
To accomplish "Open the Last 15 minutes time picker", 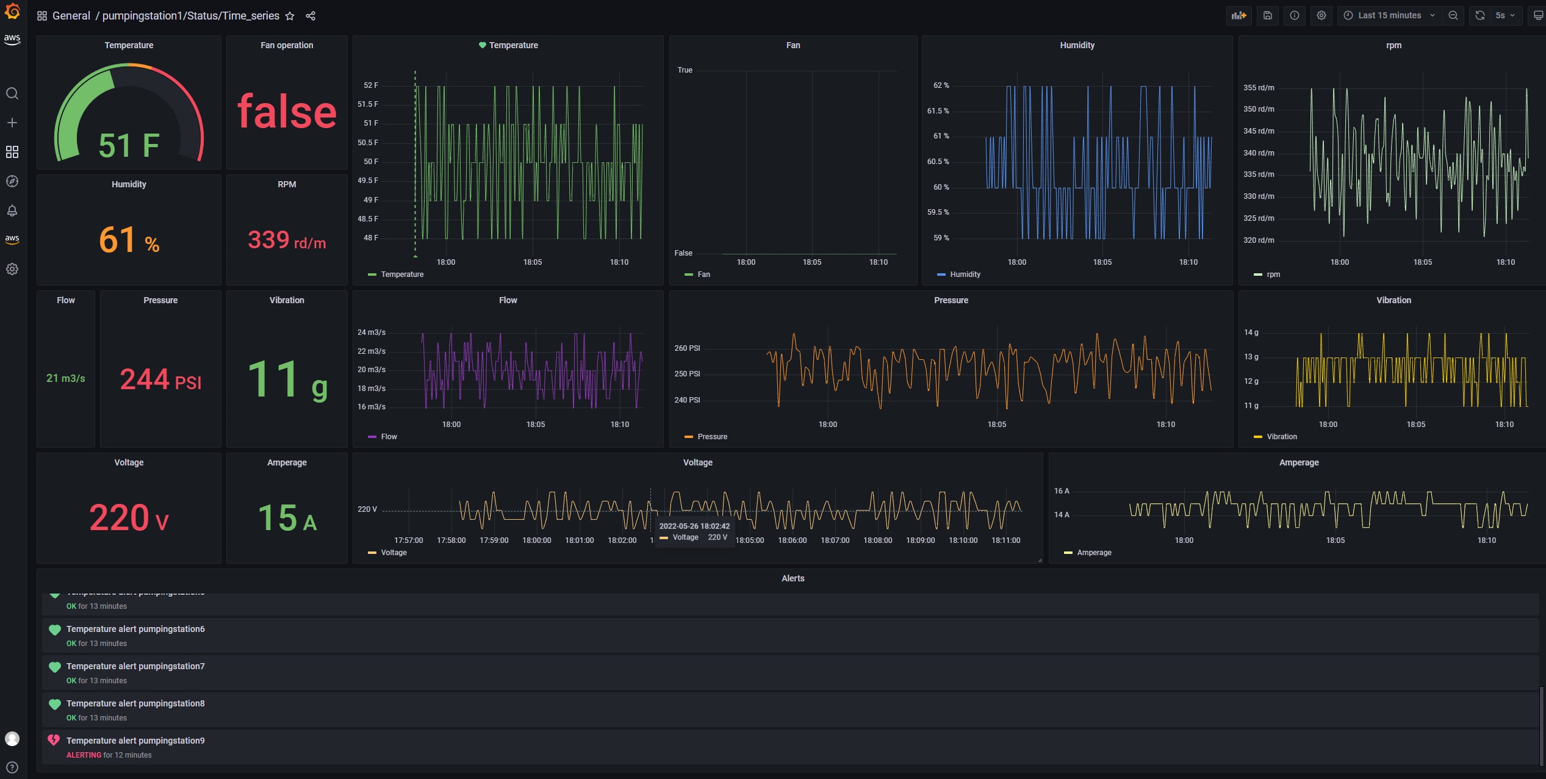I will point(1389,16).
